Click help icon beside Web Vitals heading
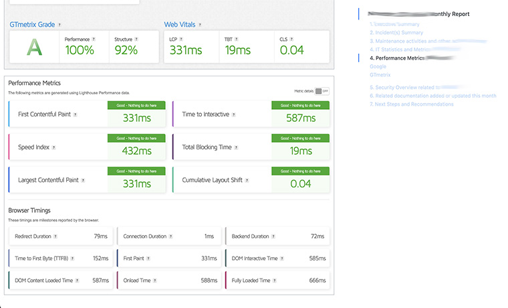This screenshot has height=308, width=508. [201, 25]
